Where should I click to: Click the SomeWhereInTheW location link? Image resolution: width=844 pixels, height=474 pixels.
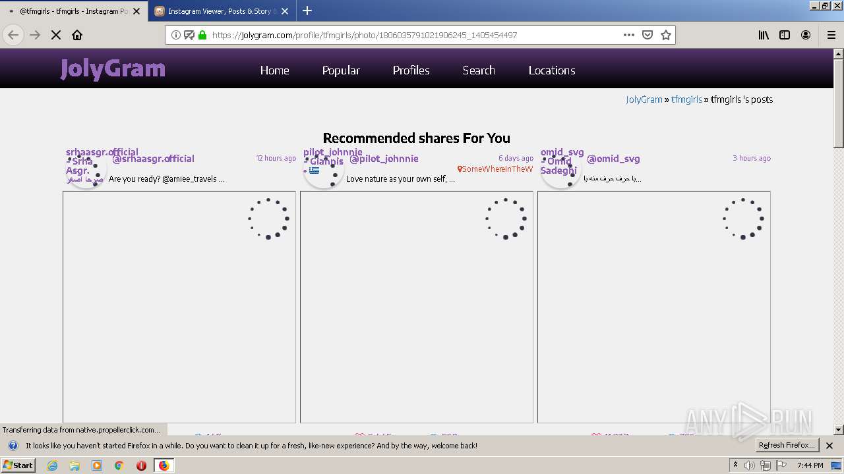(x=495, y=169)
